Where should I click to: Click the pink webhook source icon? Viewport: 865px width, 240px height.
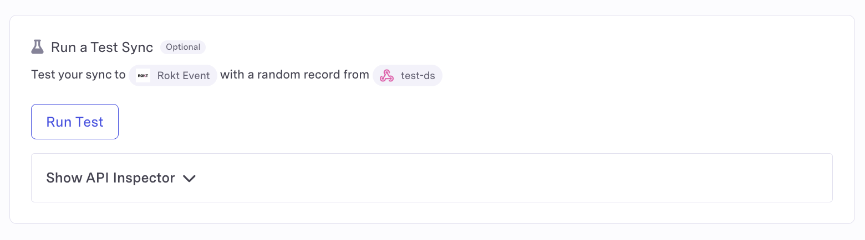(386, 76)
